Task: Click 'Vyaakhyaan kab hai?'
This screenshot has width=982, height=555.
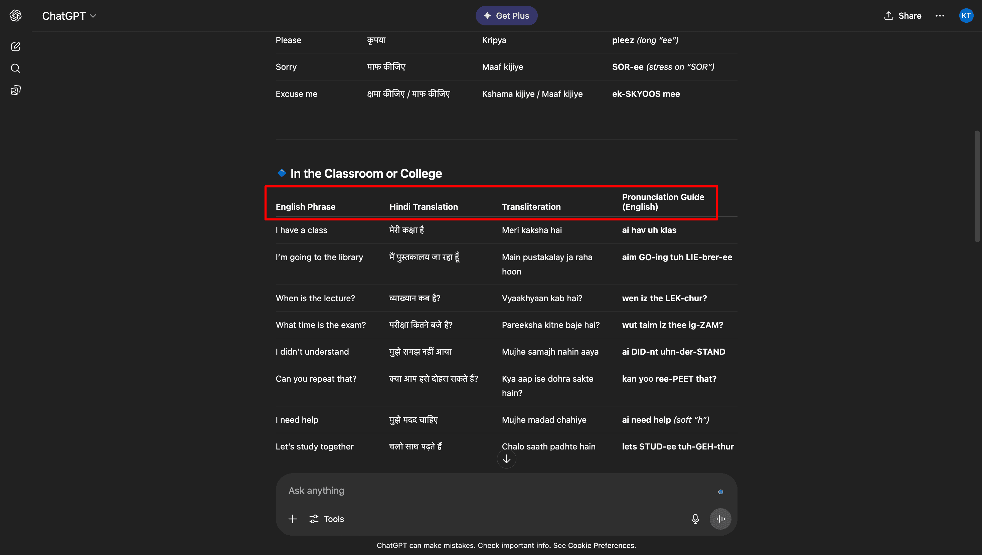Action: pos(542,298)
